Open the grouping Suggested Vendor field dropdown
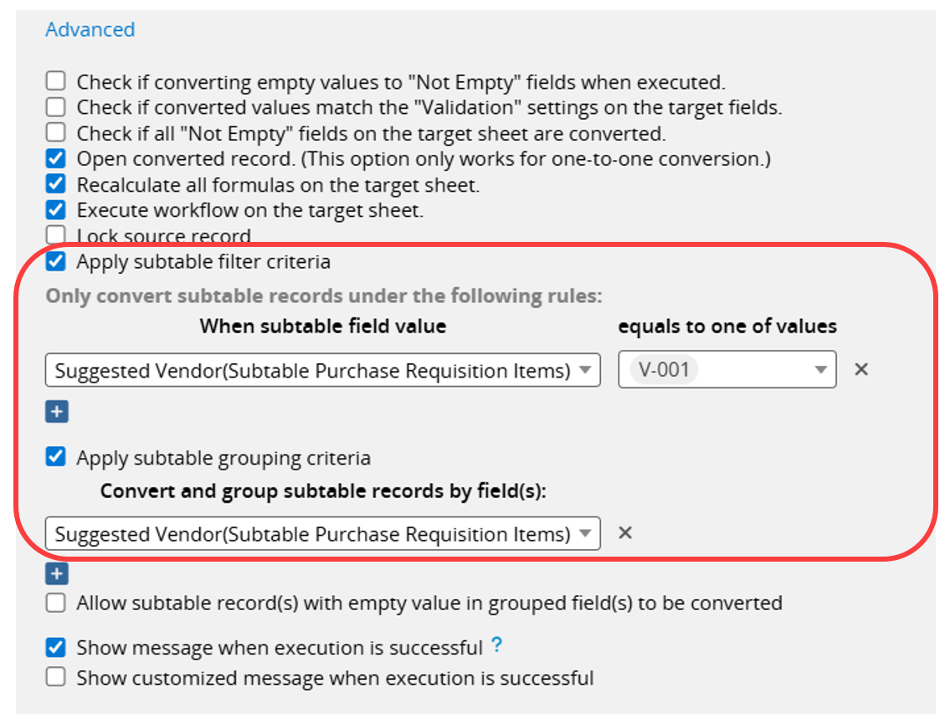Viewport: 950px width, 719px height. coord(322,533)
